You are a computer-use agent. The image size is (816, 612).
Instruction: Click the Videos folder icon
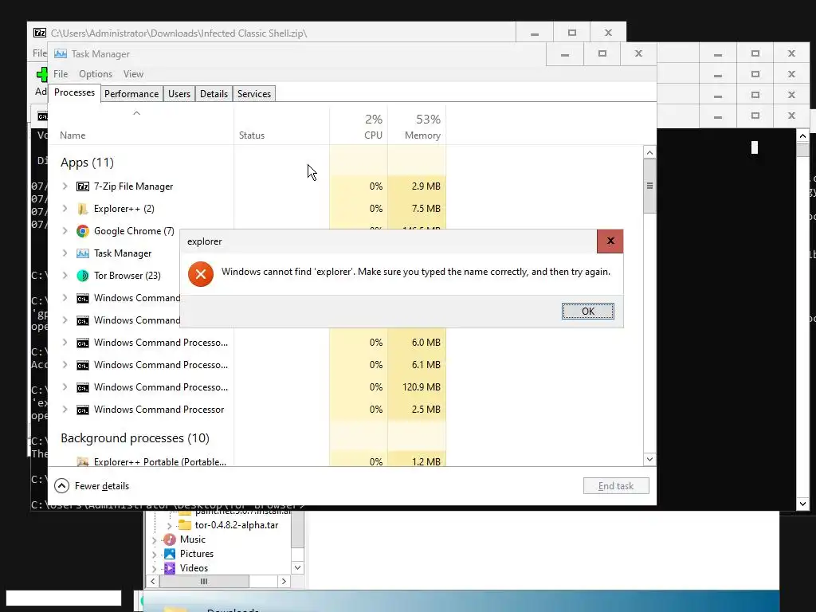pos(170,567)
